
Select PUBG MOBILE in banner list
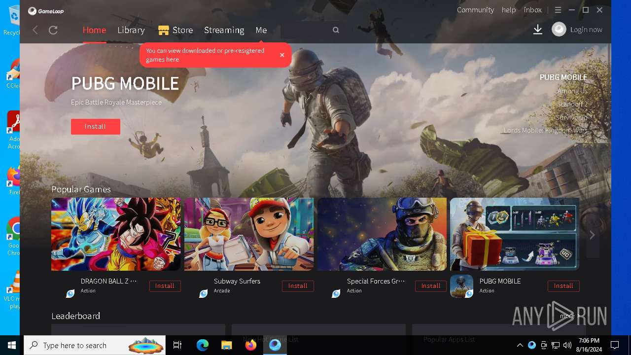(x=563, y=77)
